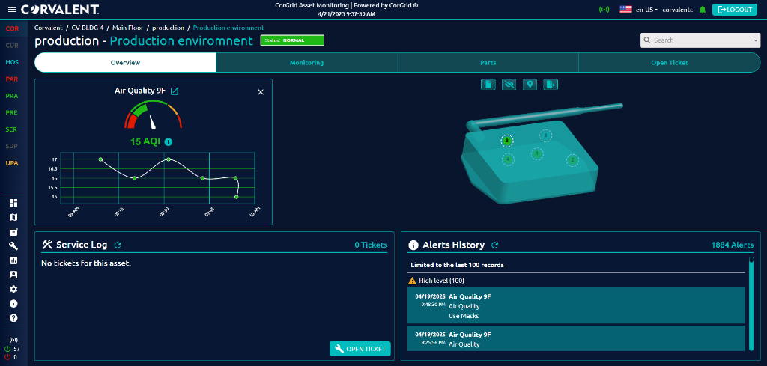The image size is (767, 366).
Task: Select sensor point 2 on the device
Action: (572, 159)
